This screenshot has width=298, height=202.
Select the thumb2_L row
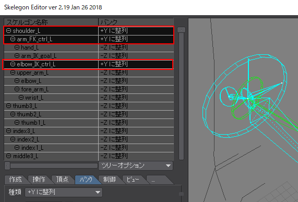coord(89,114)
